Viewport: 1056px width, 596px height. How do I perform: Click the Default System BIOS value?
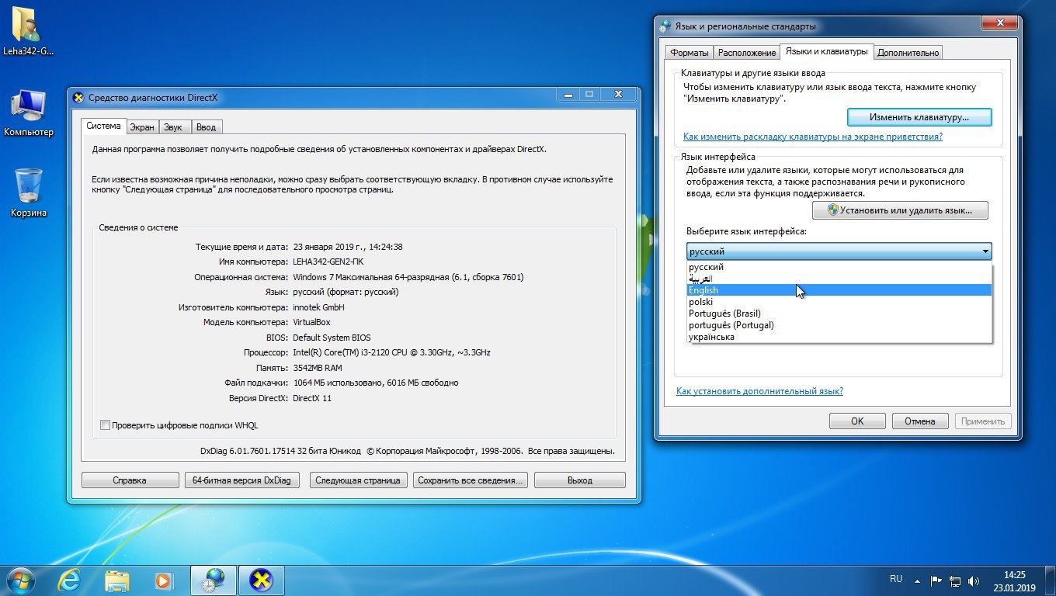332,338
